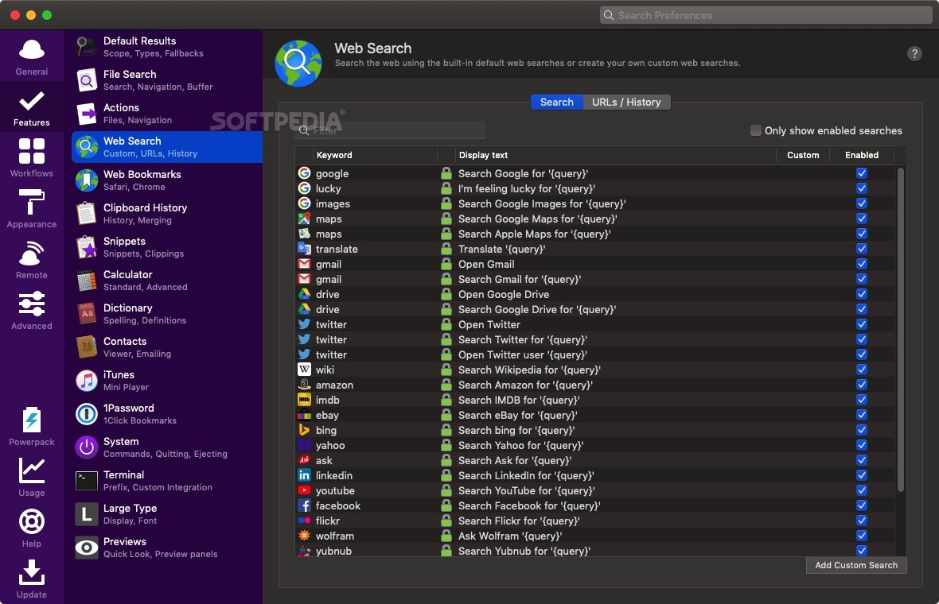
Task: Uncheck Enabled for the lucky search
Action: tap(861, 188)
